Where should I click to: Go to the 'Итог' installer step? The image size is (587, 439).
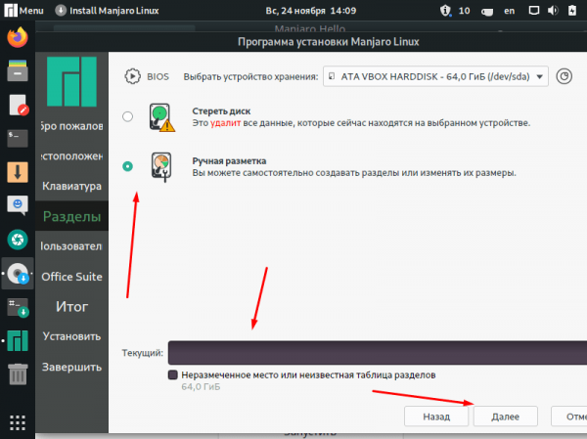71,306
